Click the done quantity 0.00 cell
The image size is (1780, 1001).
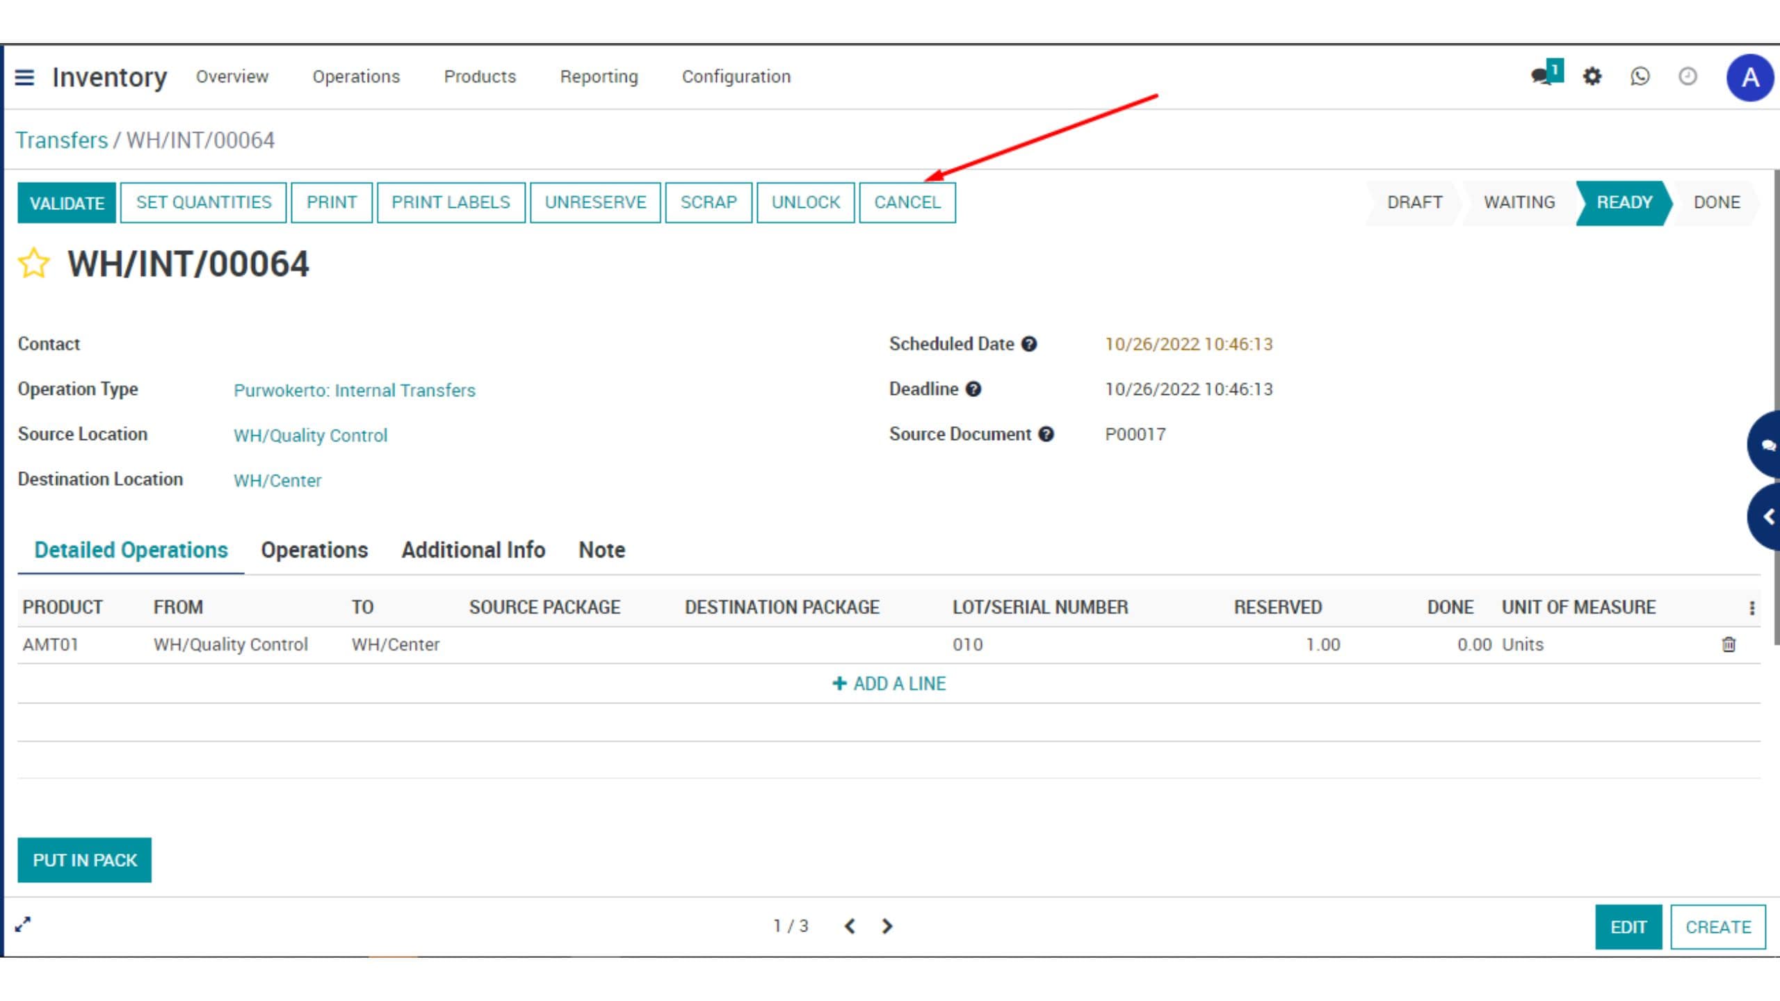coord(1474,644)
